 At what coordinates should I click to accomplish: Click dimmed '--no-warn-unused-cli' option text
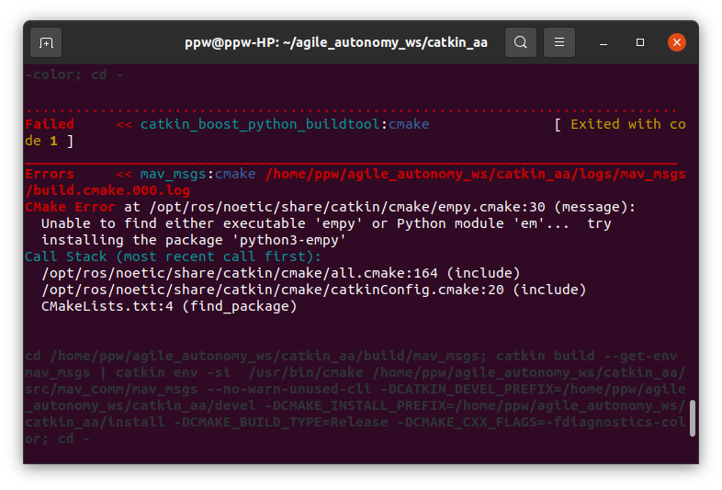(289, 390)
